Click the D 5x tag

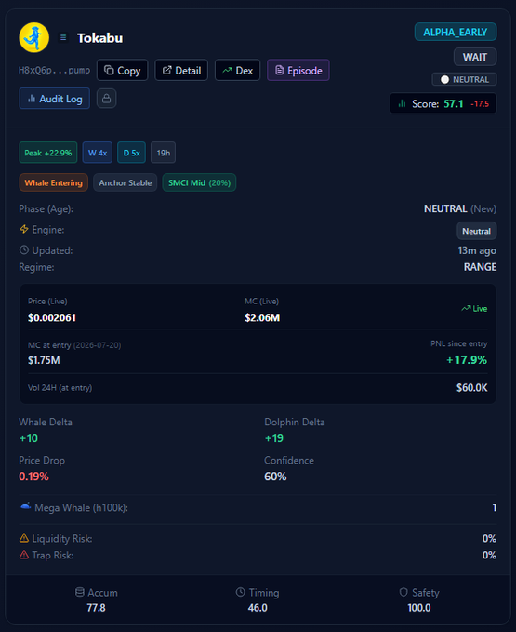[x=131, y=153]
